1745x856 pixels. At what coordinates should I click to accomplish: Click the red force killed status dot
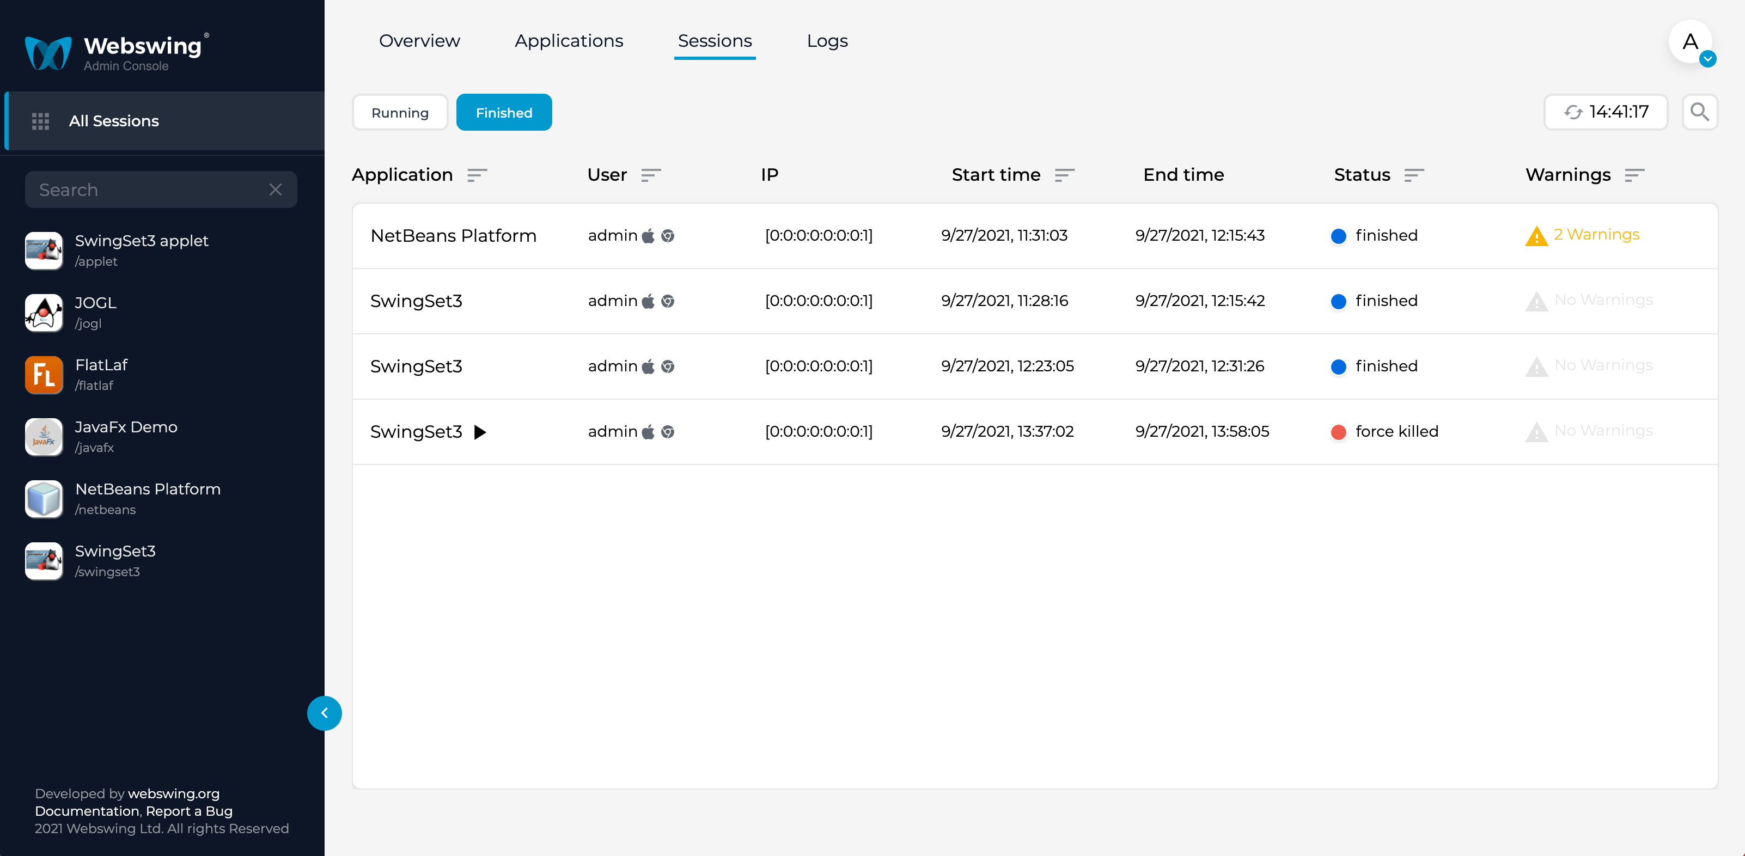[1339, 432]
